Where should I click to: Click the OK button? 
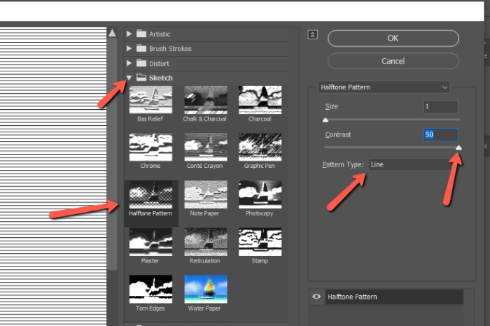[393, 38]
